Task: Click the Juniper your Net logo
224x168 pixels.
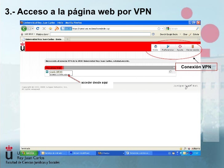Action: coord(186,86)
